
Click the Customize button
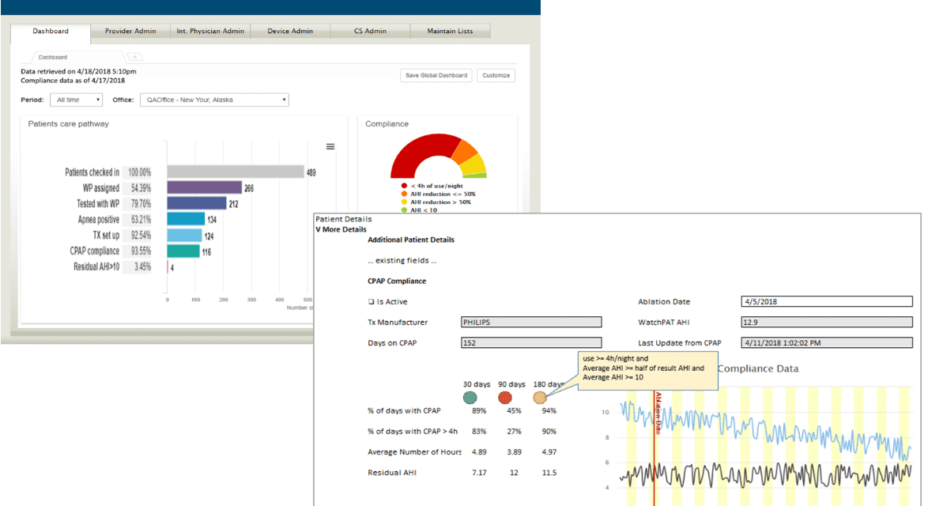496,76
